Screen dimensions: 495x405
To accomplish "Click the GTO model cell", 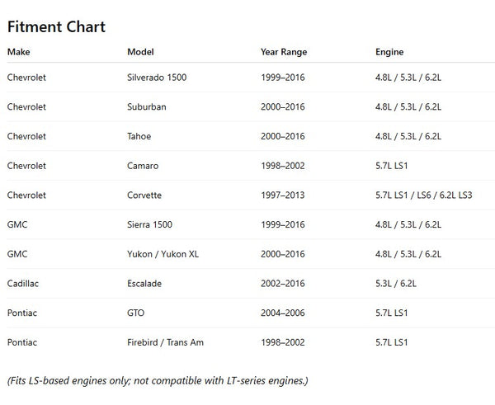I will pyautogui.click(x=137, y=313).
